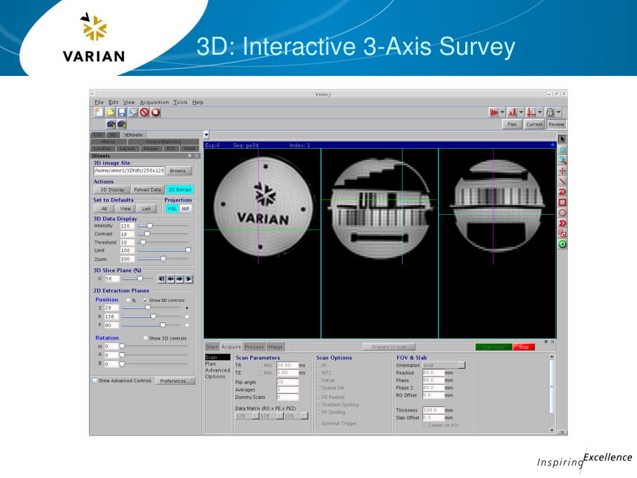Open dropdown arrow beside FID waveform icon

[x=503, y=113]
